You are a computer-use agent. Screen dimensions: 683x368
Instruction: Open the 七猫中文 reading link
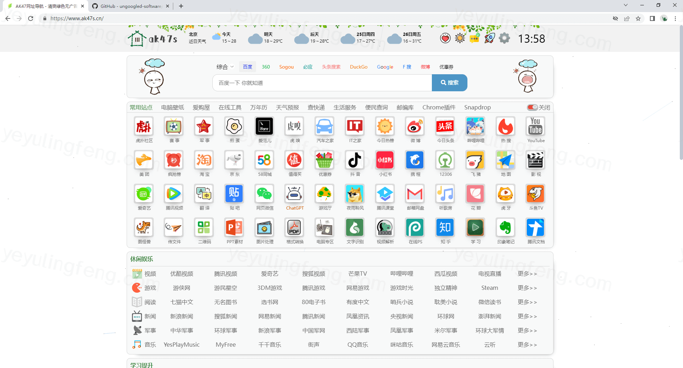(x=181, y=302)
